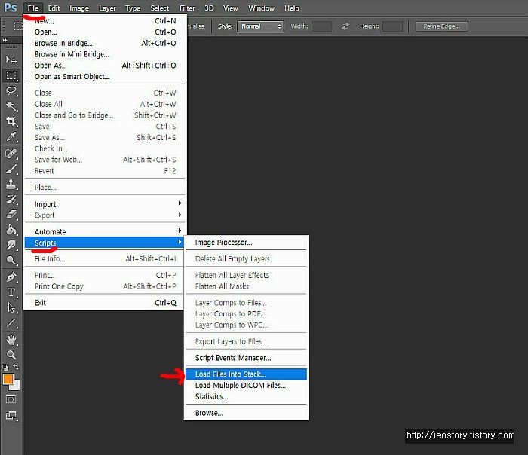Screen dimensions: 528x455
Task: Open the Edit menu
Action: 54,8
